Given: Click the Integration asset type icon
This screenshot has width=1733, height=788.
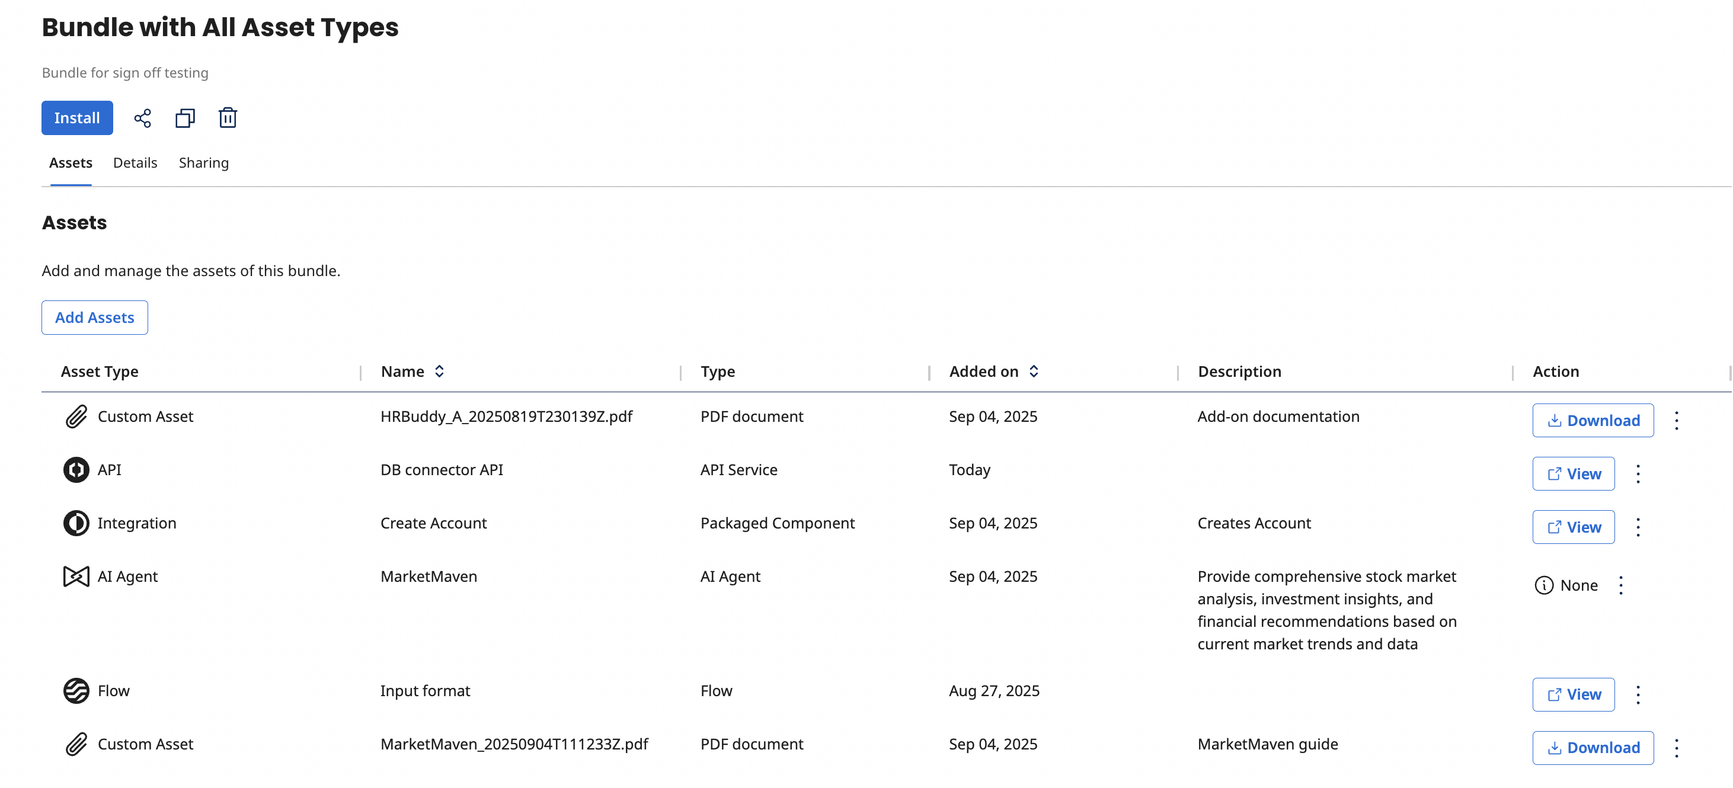Looking at the screenshot, I should click(x=76, y=523).
